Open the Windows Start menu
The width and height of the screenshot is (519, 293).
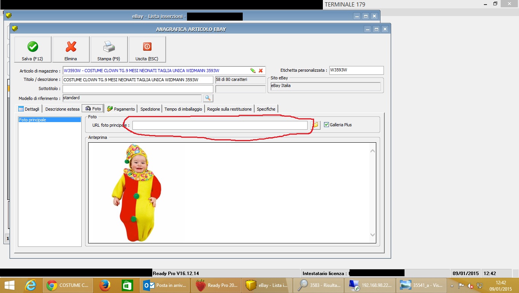click(10, 285)
